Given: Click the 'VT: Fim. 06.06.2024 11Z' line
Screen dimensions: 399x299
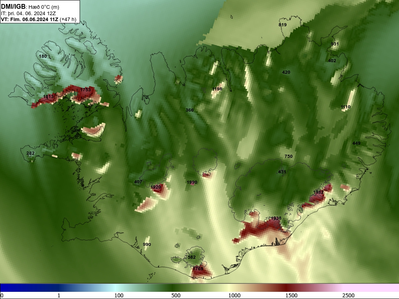Looking at the screenshot, I should pos(30,19).
